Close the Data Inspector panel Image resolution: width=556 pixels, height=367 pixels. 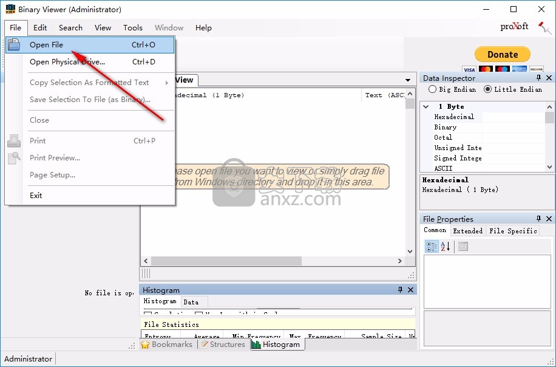click(x=549, y=78)
